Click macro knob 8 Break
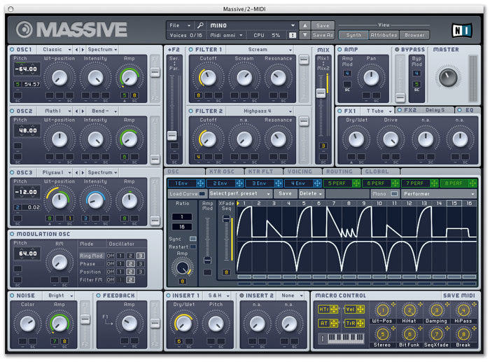 pos(463,335)
